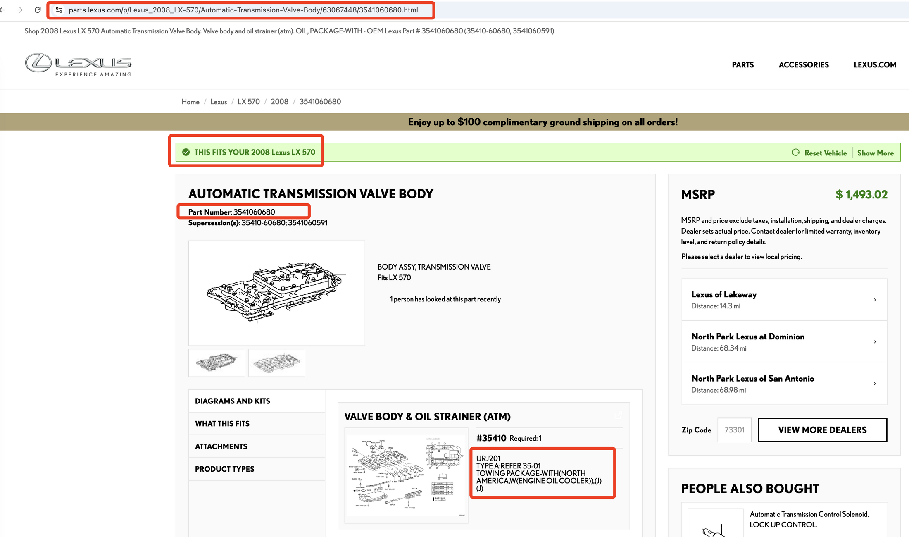
Task: Open Automatic Transmission Control Solenoid product link
Action: 809,519
